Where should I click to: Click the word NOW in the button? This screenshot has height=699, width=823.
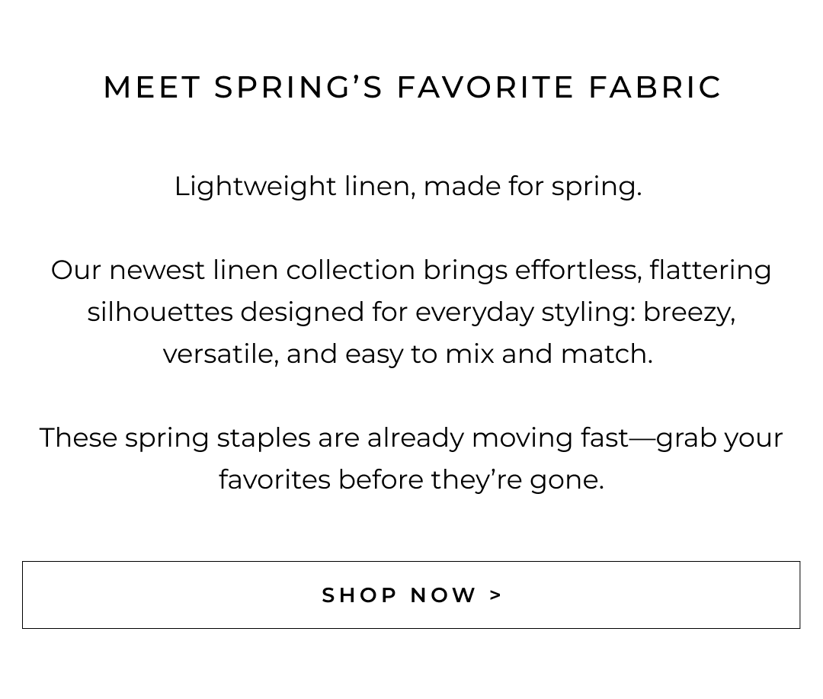444,595
